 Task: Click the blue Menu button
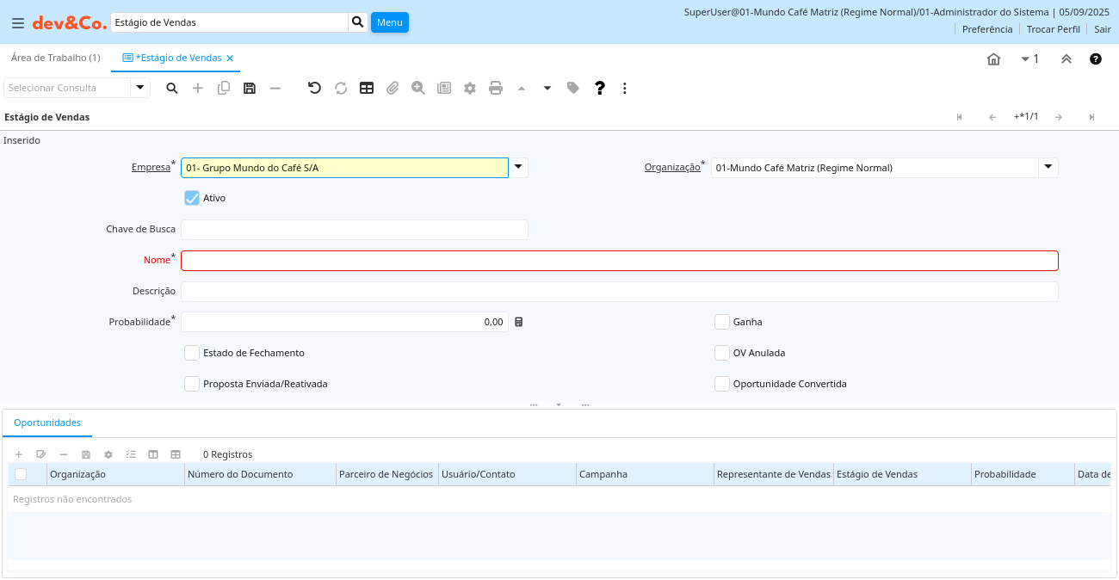pyautogui.click(x=389, y=22)
